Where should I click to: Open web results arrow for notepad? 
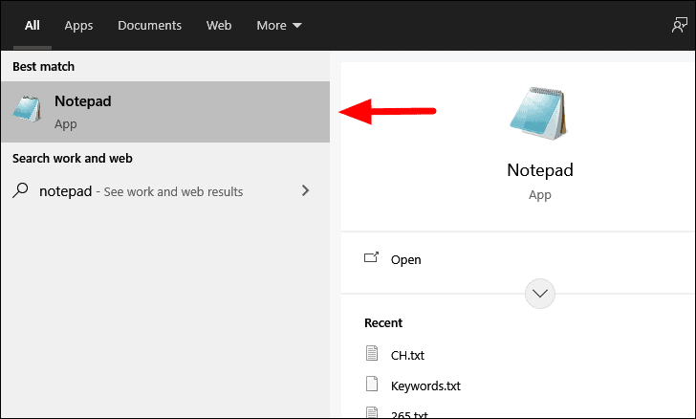click(305, 190)
